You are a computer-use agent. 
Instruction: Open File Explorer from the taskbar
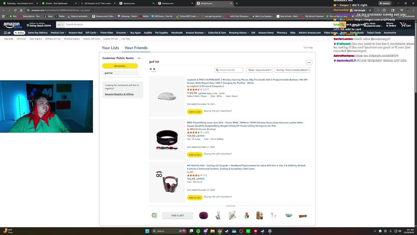(x=213, y=231)
